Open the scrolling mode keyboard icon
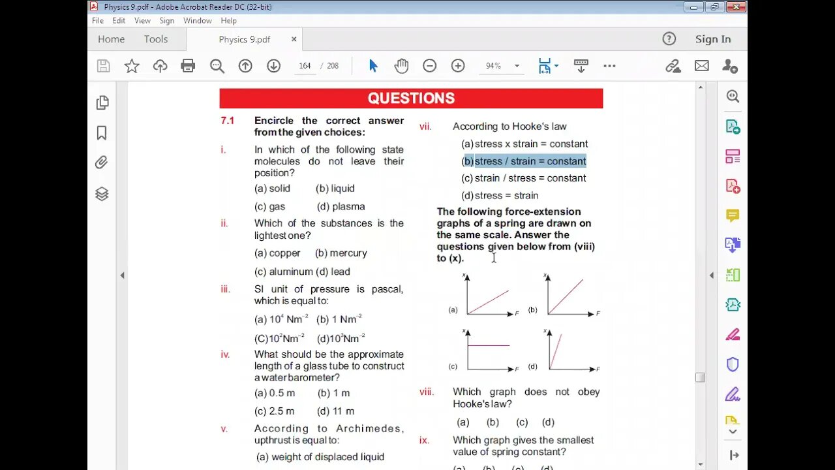Viewport: 835px width, 470px height. point(581,66)
